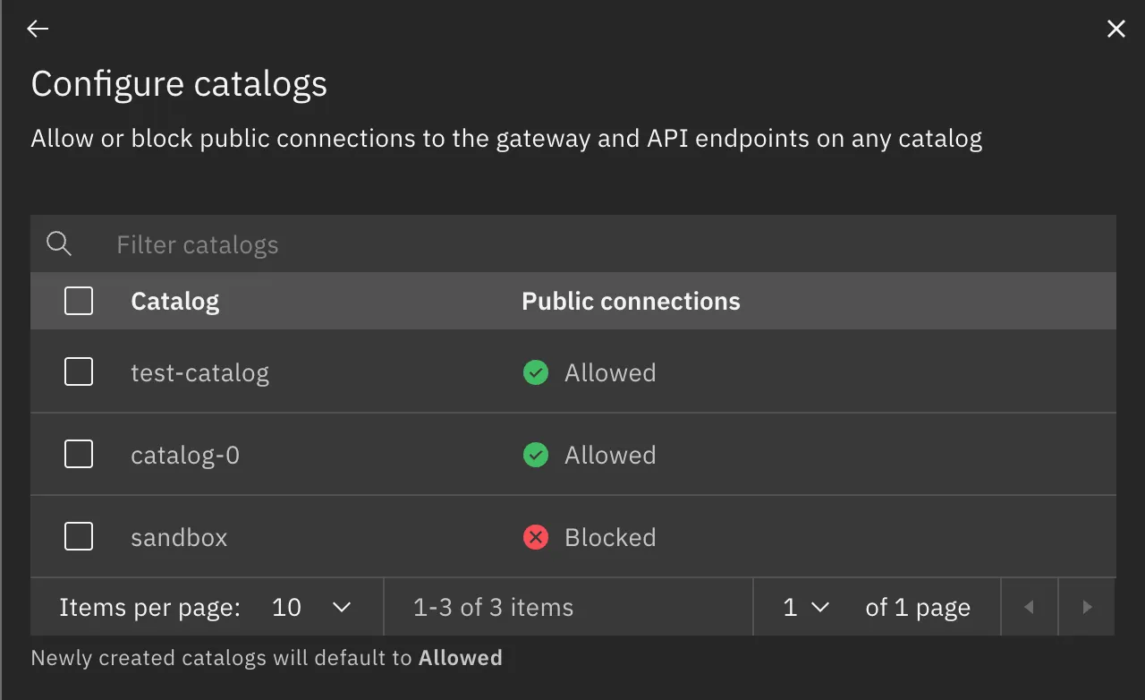
Task: Click the green Allowed icon for test-catalog
Action: pos(536,372)
